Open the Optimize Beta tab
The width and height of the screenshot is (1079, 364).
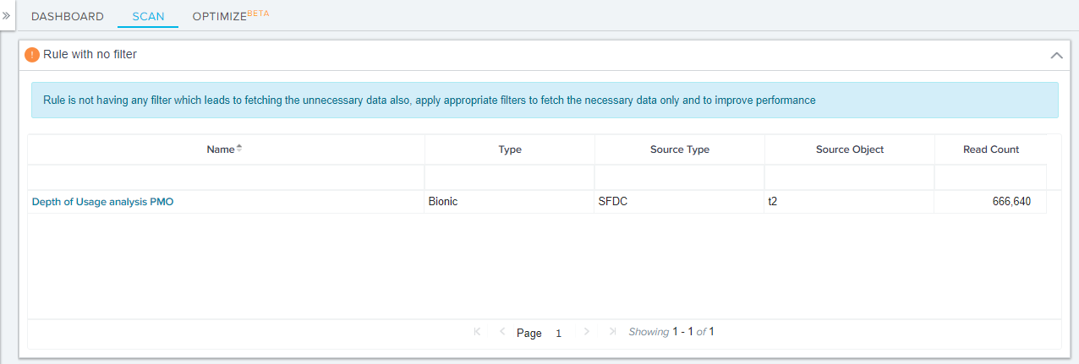231,15
